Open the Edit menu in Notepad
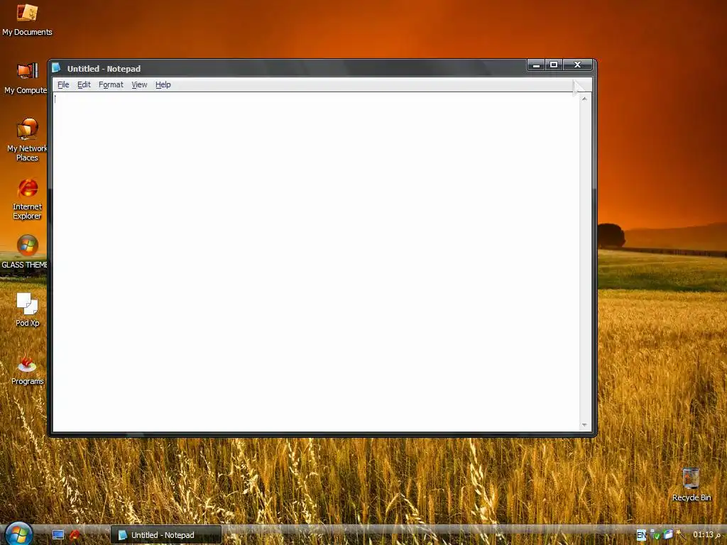 [84, 84]
